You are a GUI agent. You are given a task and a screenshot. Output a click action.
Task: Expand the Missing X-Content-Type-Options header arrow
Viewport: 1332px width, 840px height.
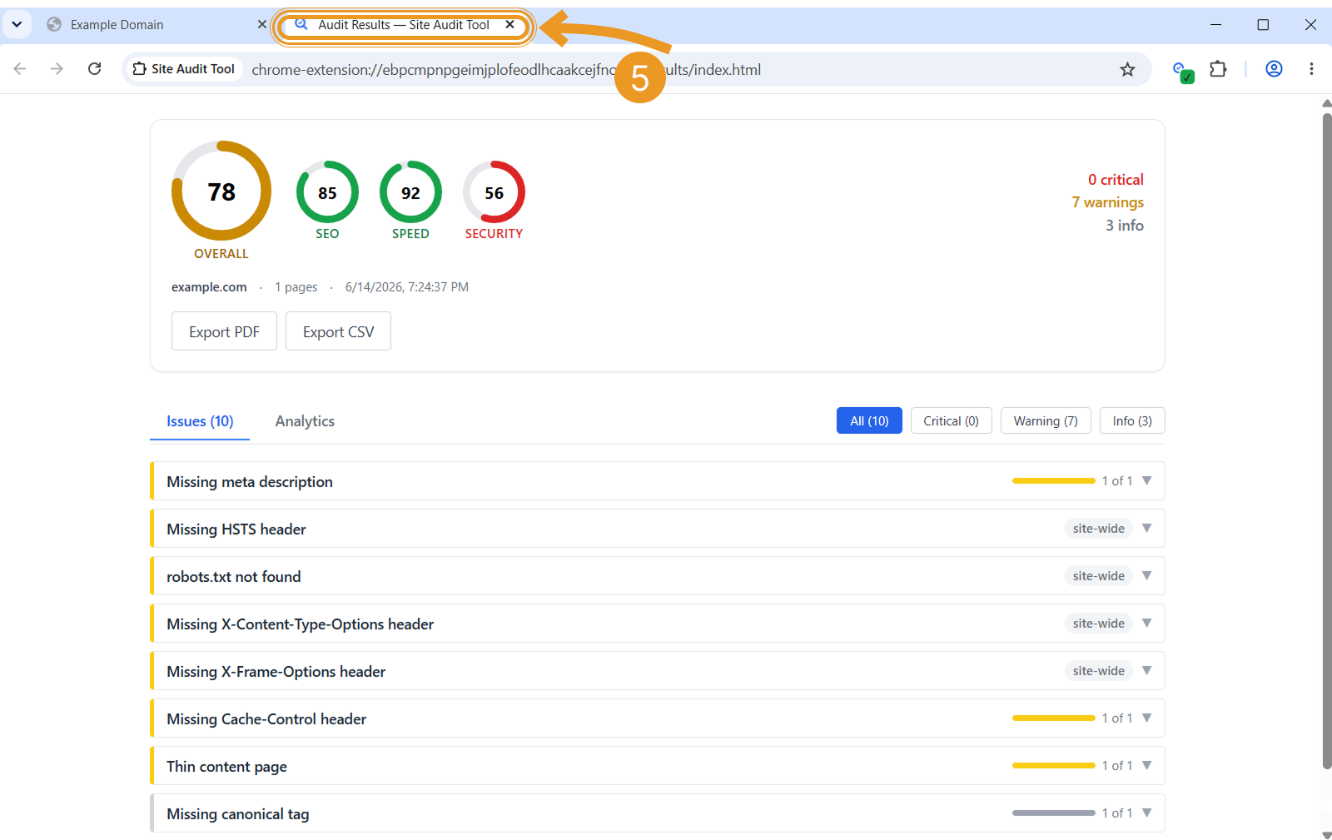1146,624
